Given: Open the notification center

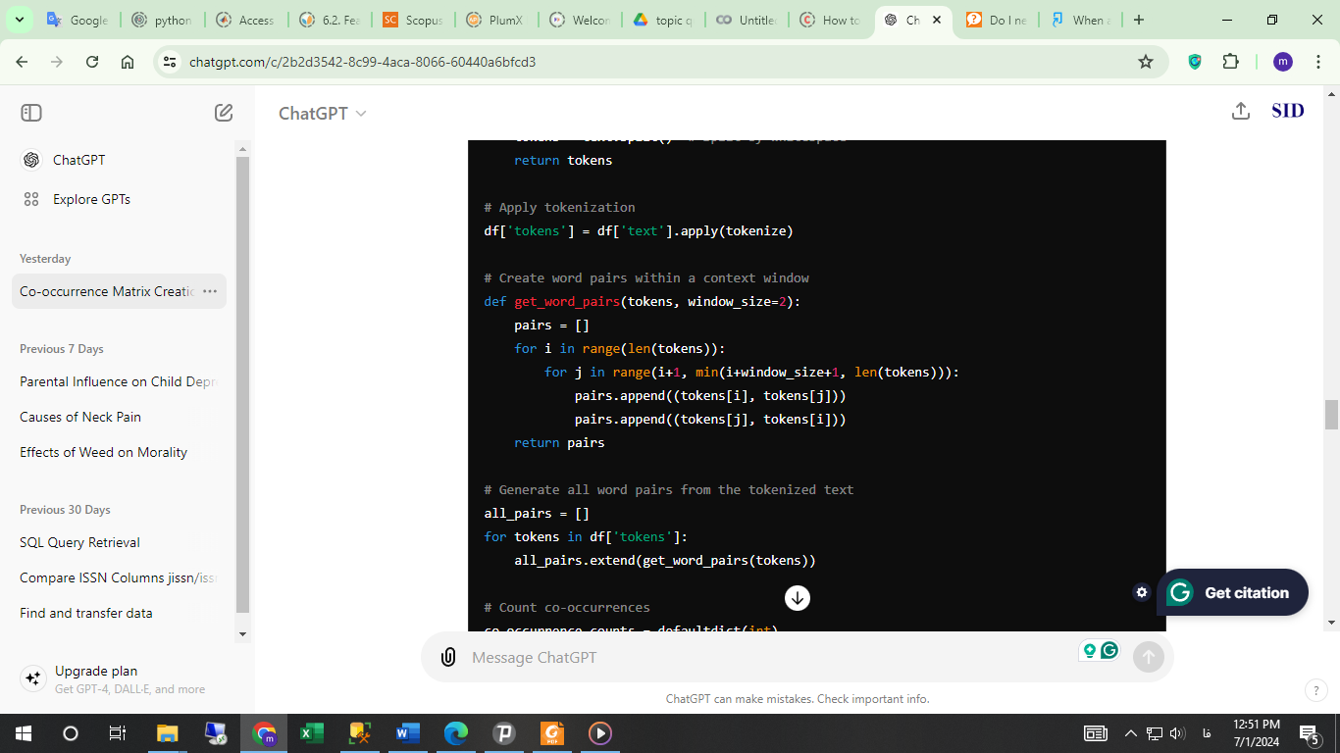Looking at the screenshot, I should click(x=1308, y=733).
